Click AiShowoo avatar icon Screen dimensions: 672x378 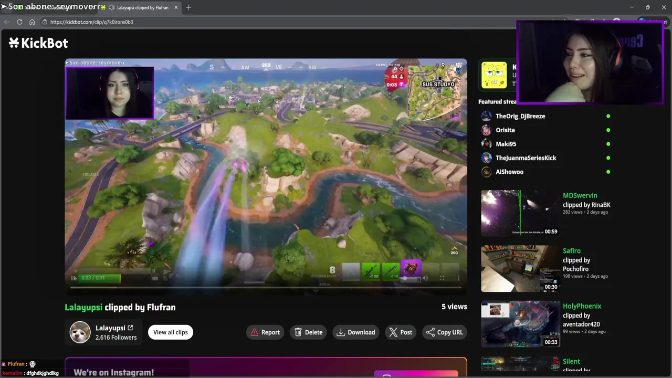[487, 172]
